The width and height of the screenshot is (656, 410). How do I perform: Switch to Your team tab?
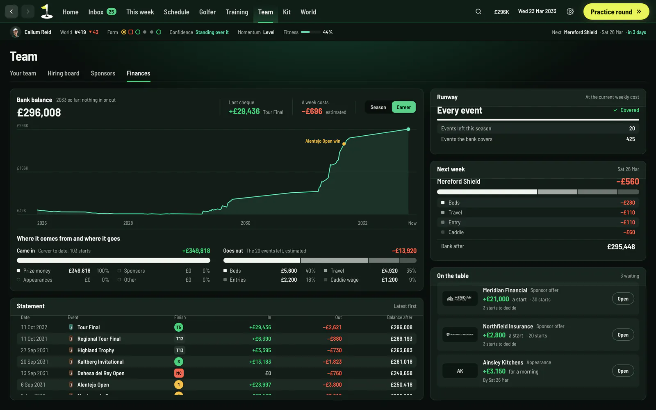tap(23, 73)
